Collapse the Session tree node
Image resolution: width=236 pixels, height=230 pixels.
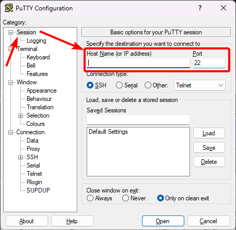pos(10,32)
